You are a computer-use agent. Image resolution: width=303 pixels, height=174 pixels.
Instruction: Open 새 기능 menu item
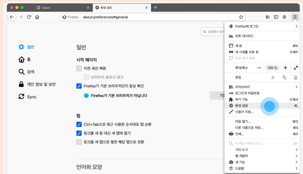pos(262,162)
